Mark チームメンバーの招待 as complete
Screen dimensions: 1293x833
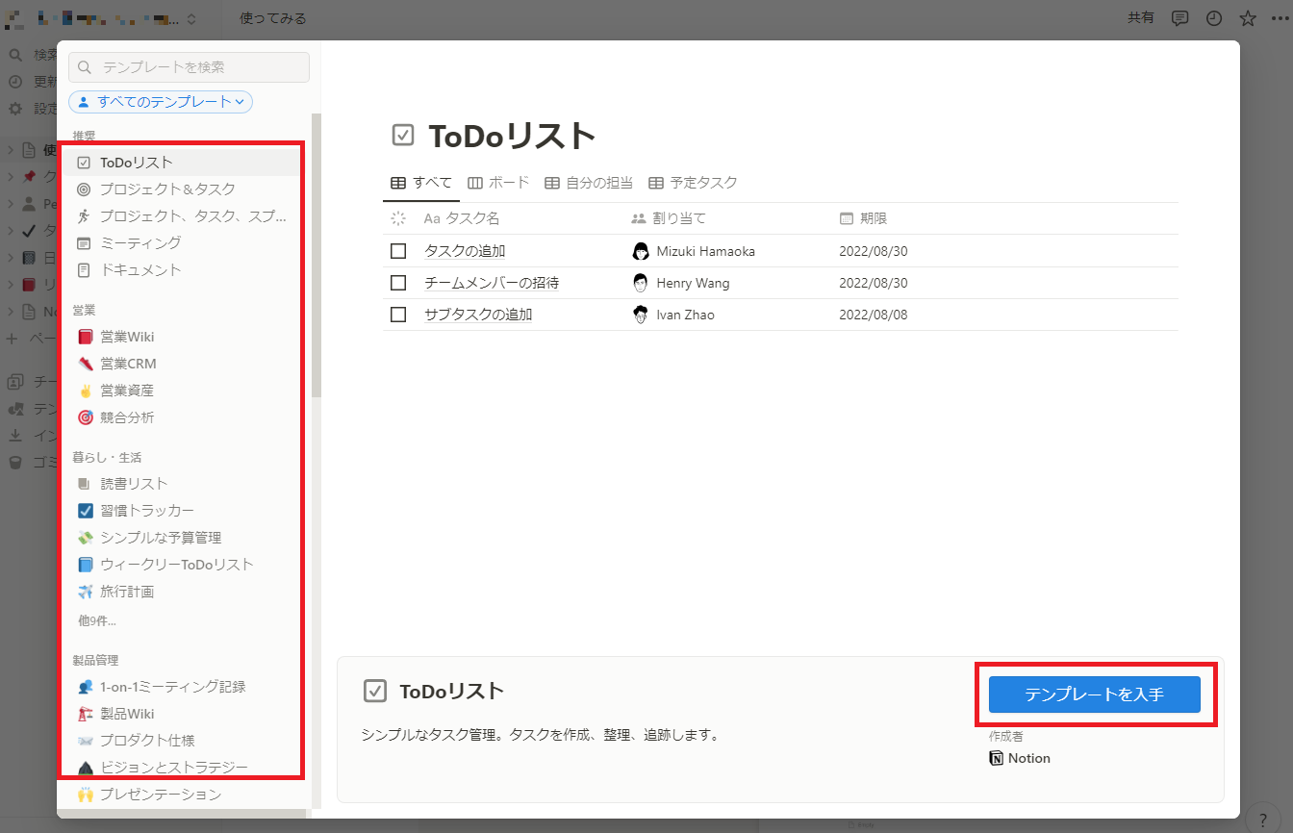tap(398, 282)
